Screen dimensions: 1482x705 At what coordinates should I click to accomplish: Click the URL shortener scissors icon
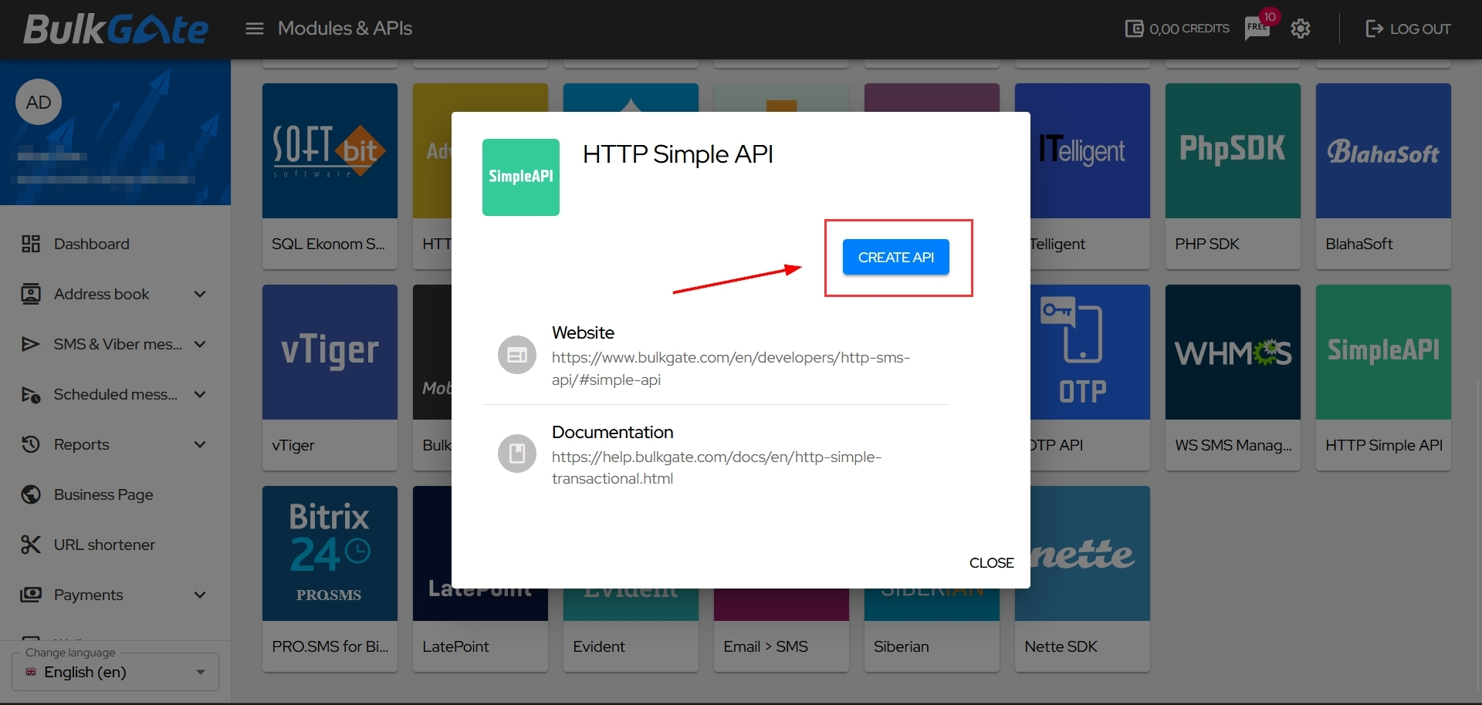click(31, 545)
